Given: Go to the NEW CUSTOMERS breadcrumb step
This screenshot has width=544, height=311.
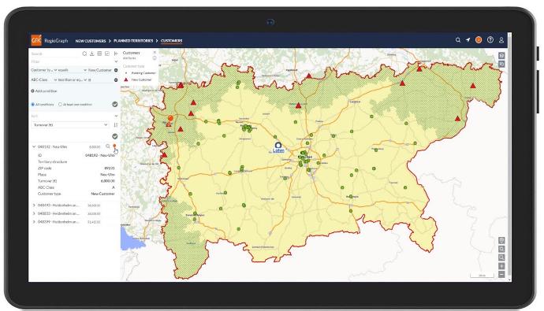Looking at the screenshot, I should tap(91, 41).
